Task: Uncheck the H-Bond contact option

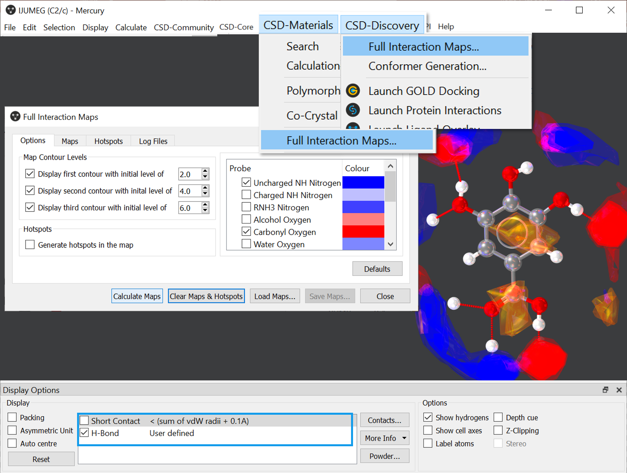Action: [84, 433]
